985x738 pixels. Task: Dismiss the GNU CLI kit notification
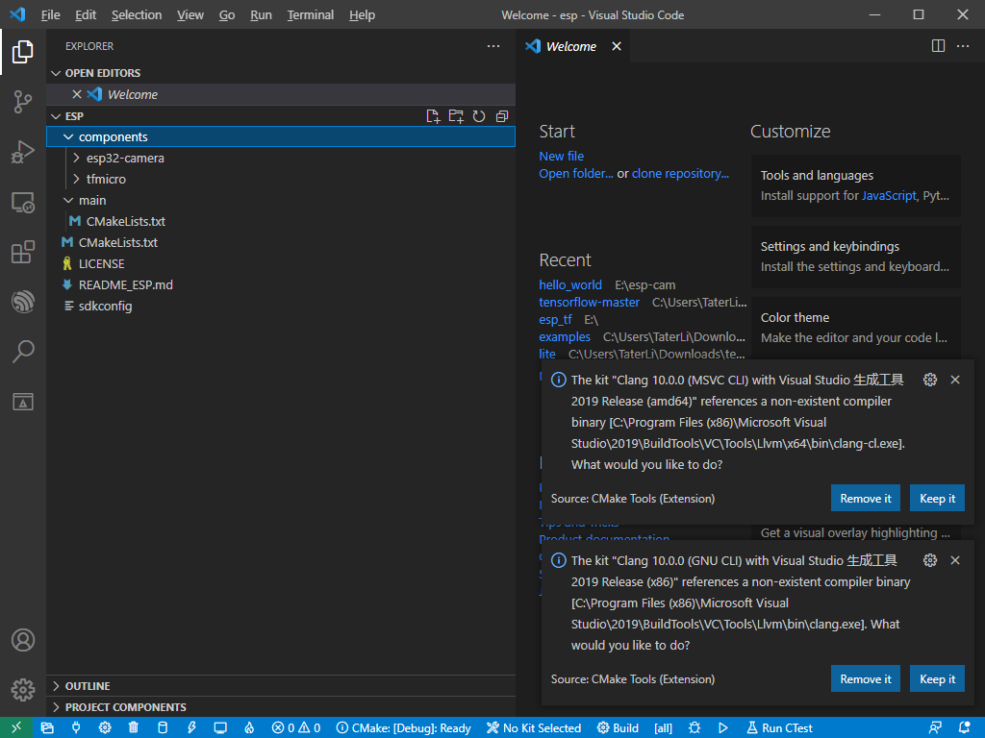955,560
